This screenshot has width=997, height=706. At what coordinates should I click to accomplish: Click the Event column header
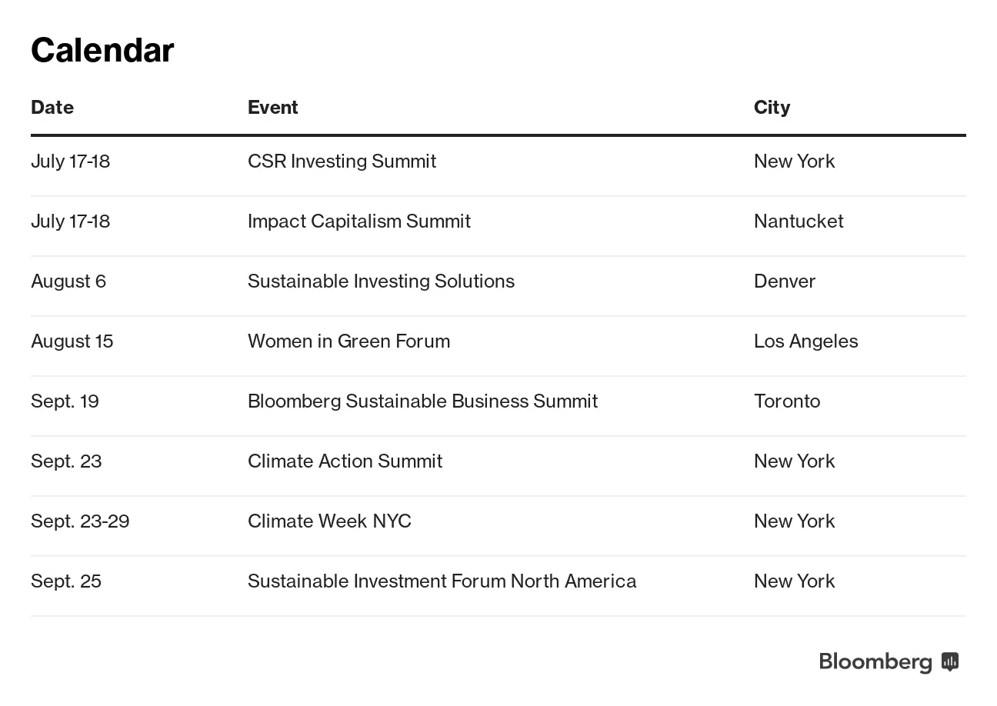(272, 108)
